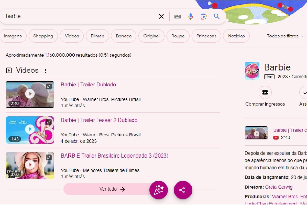
Task: Click the magnifying glass search icon
Action: coord(216,16)
